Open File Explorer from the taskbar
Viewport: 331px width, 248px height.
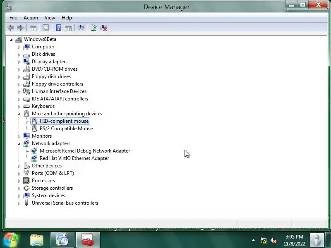[37, 240]
